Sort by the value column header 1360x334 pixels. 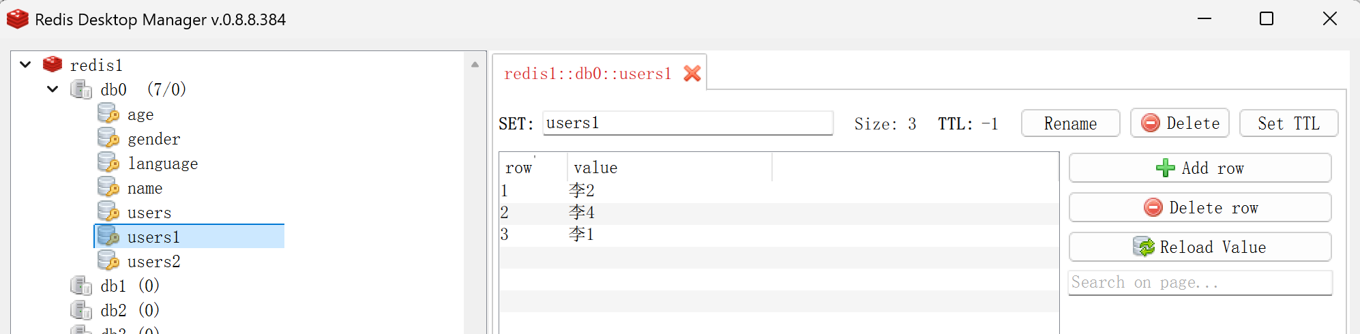[670, 168]
